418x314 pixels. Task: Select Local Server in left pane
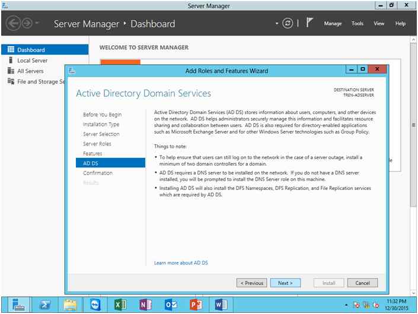32,61
